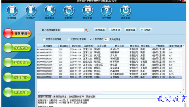Select row FC200801070004

click(x=109, y=68)
